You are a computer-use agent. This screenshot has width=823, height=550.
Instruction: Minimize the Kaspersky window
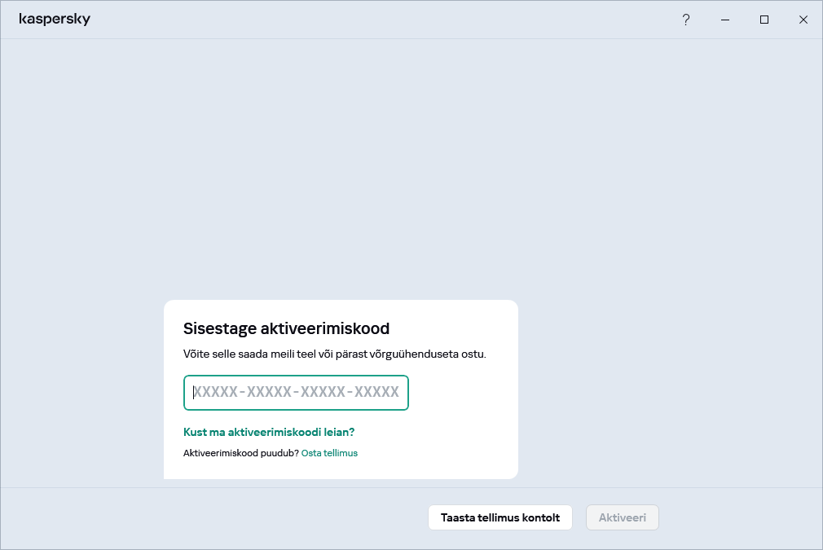click(x=725, y=20)
